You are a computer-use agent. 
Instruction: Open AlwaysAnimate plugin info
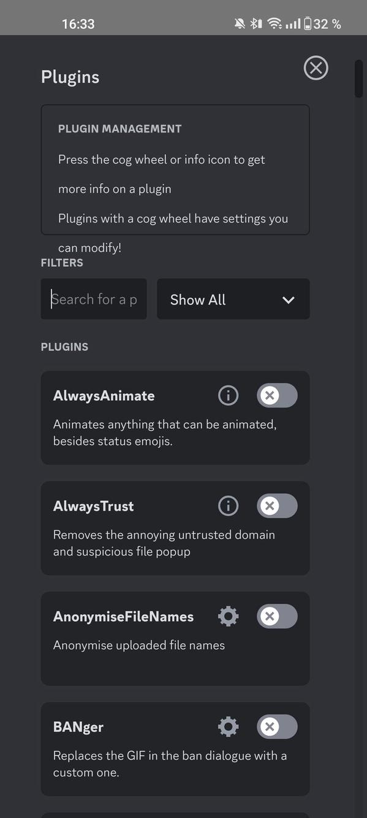click(x=228, y=395)
